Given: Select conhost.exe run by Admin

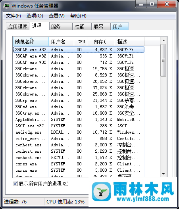Looking at the screenshot, I should click(79, 145).
